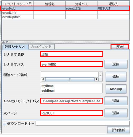
Task: Click 選択 button next to 次ページ
Action: coord(116,113)
